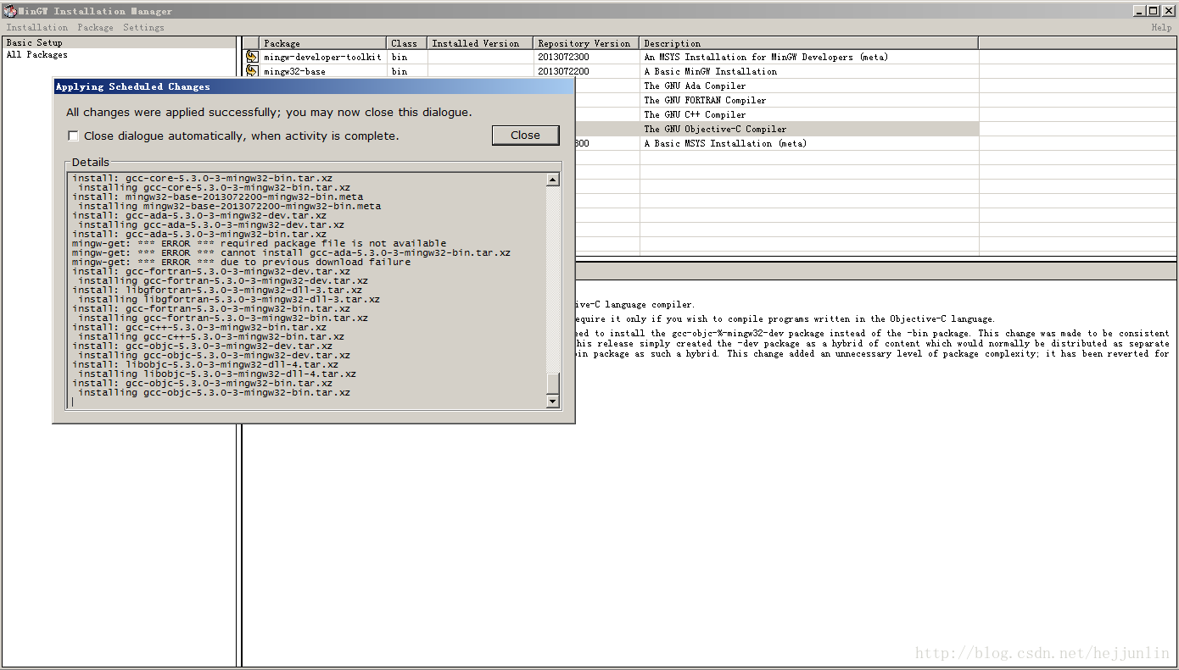Click the Repository Version column header
The image size is (1179, 670).
tap(586, 43)
